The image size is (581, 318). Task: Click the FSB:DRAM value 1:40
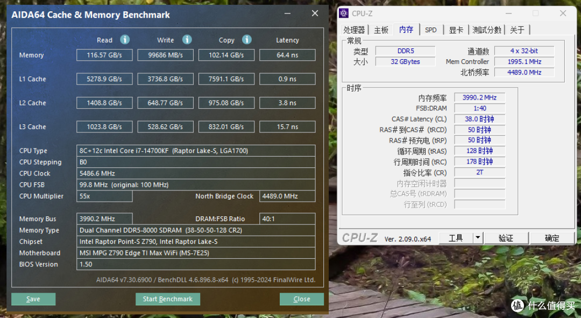pos(479,108)
